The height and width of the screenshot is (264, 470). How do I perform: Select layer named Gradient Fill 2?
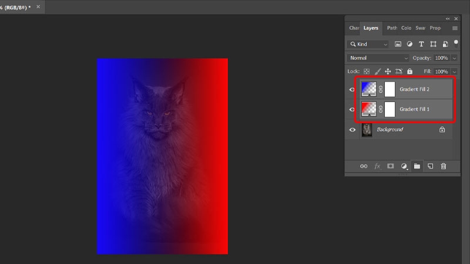click(x=414, y=89)
